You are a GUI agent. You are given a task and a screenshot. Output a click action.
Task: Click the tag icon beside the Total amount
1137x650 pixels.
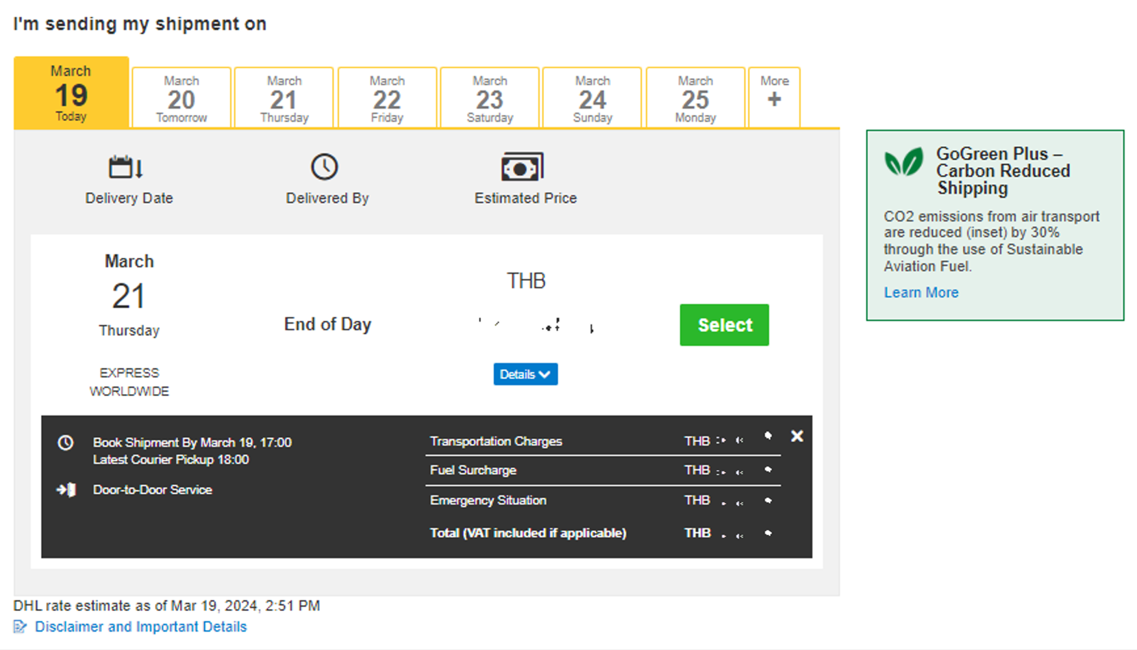[x=768, y=533]
